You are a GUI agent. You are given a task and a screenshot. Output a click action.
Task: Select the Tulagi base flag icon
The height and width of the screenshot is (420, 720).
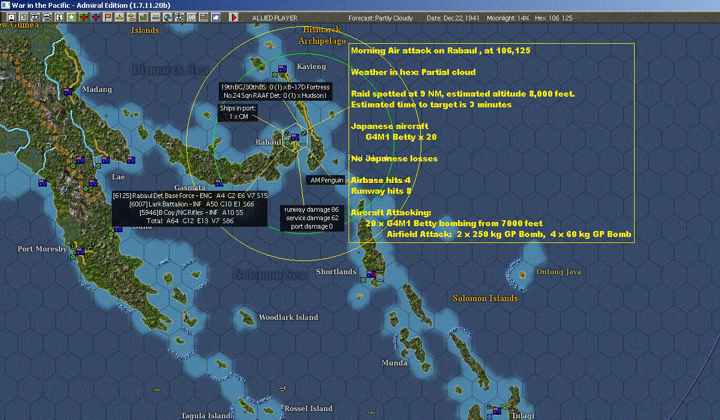click(497, 411)
